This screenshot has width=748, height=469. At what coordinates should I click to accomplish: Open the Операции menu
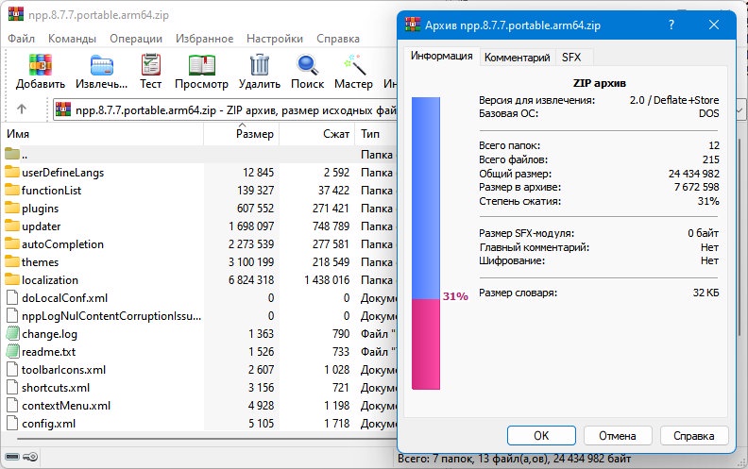click(x=136, y=39)
